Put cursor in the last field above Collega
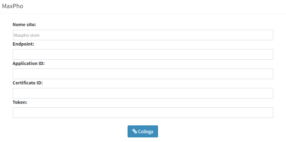286x142 pixels. [143, 113]
